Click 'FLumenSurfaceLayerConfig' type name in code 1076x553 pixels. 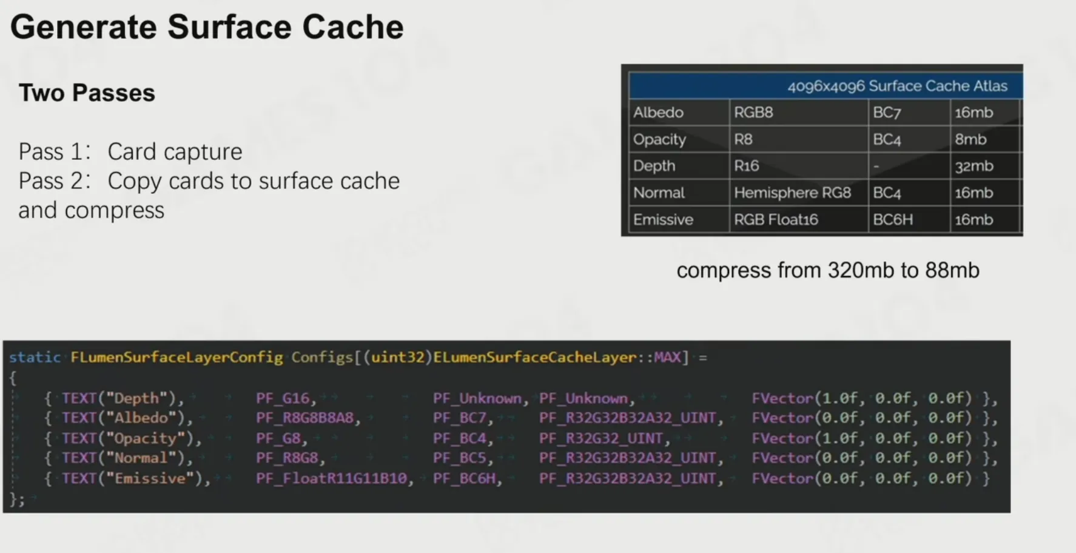point(177,357)
